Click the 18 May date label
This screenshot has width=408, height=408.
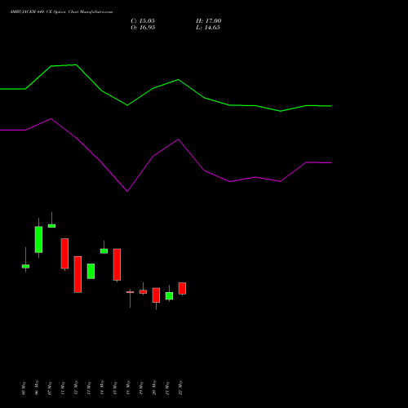coord(128,388)
